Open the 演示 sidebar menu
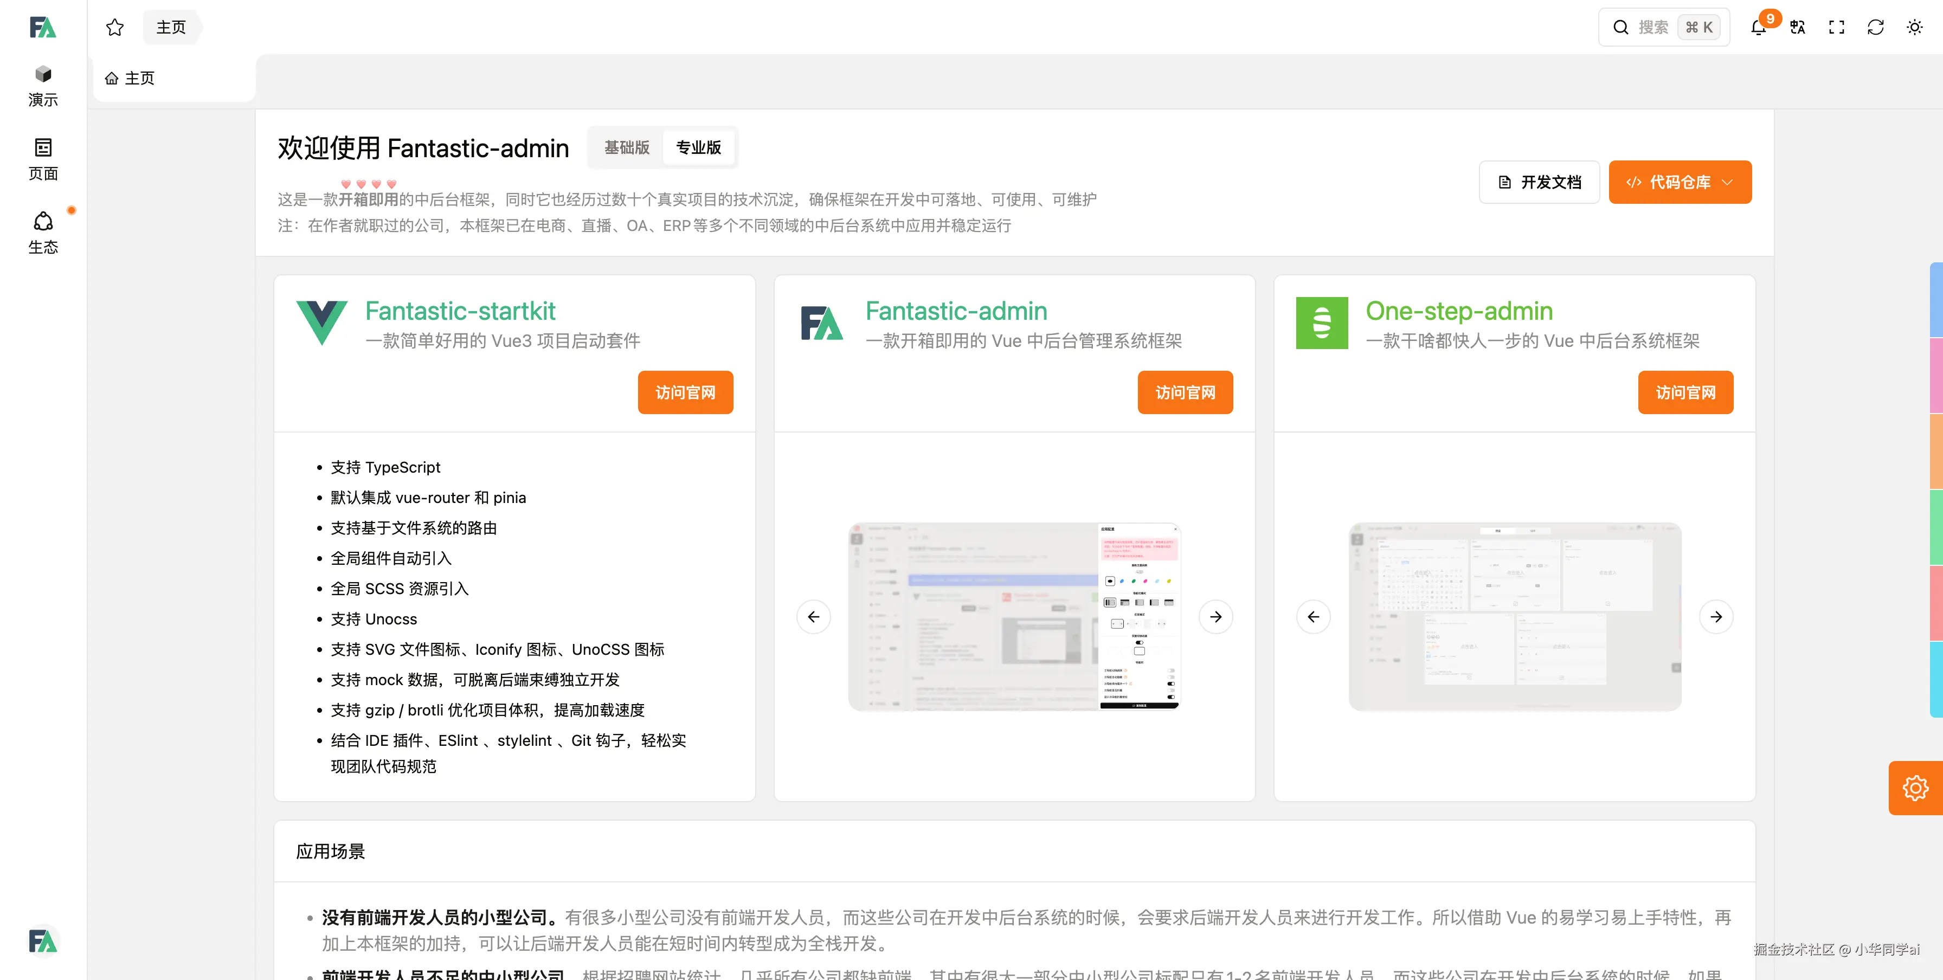The image size is (1943, 980). pos(43,85)
